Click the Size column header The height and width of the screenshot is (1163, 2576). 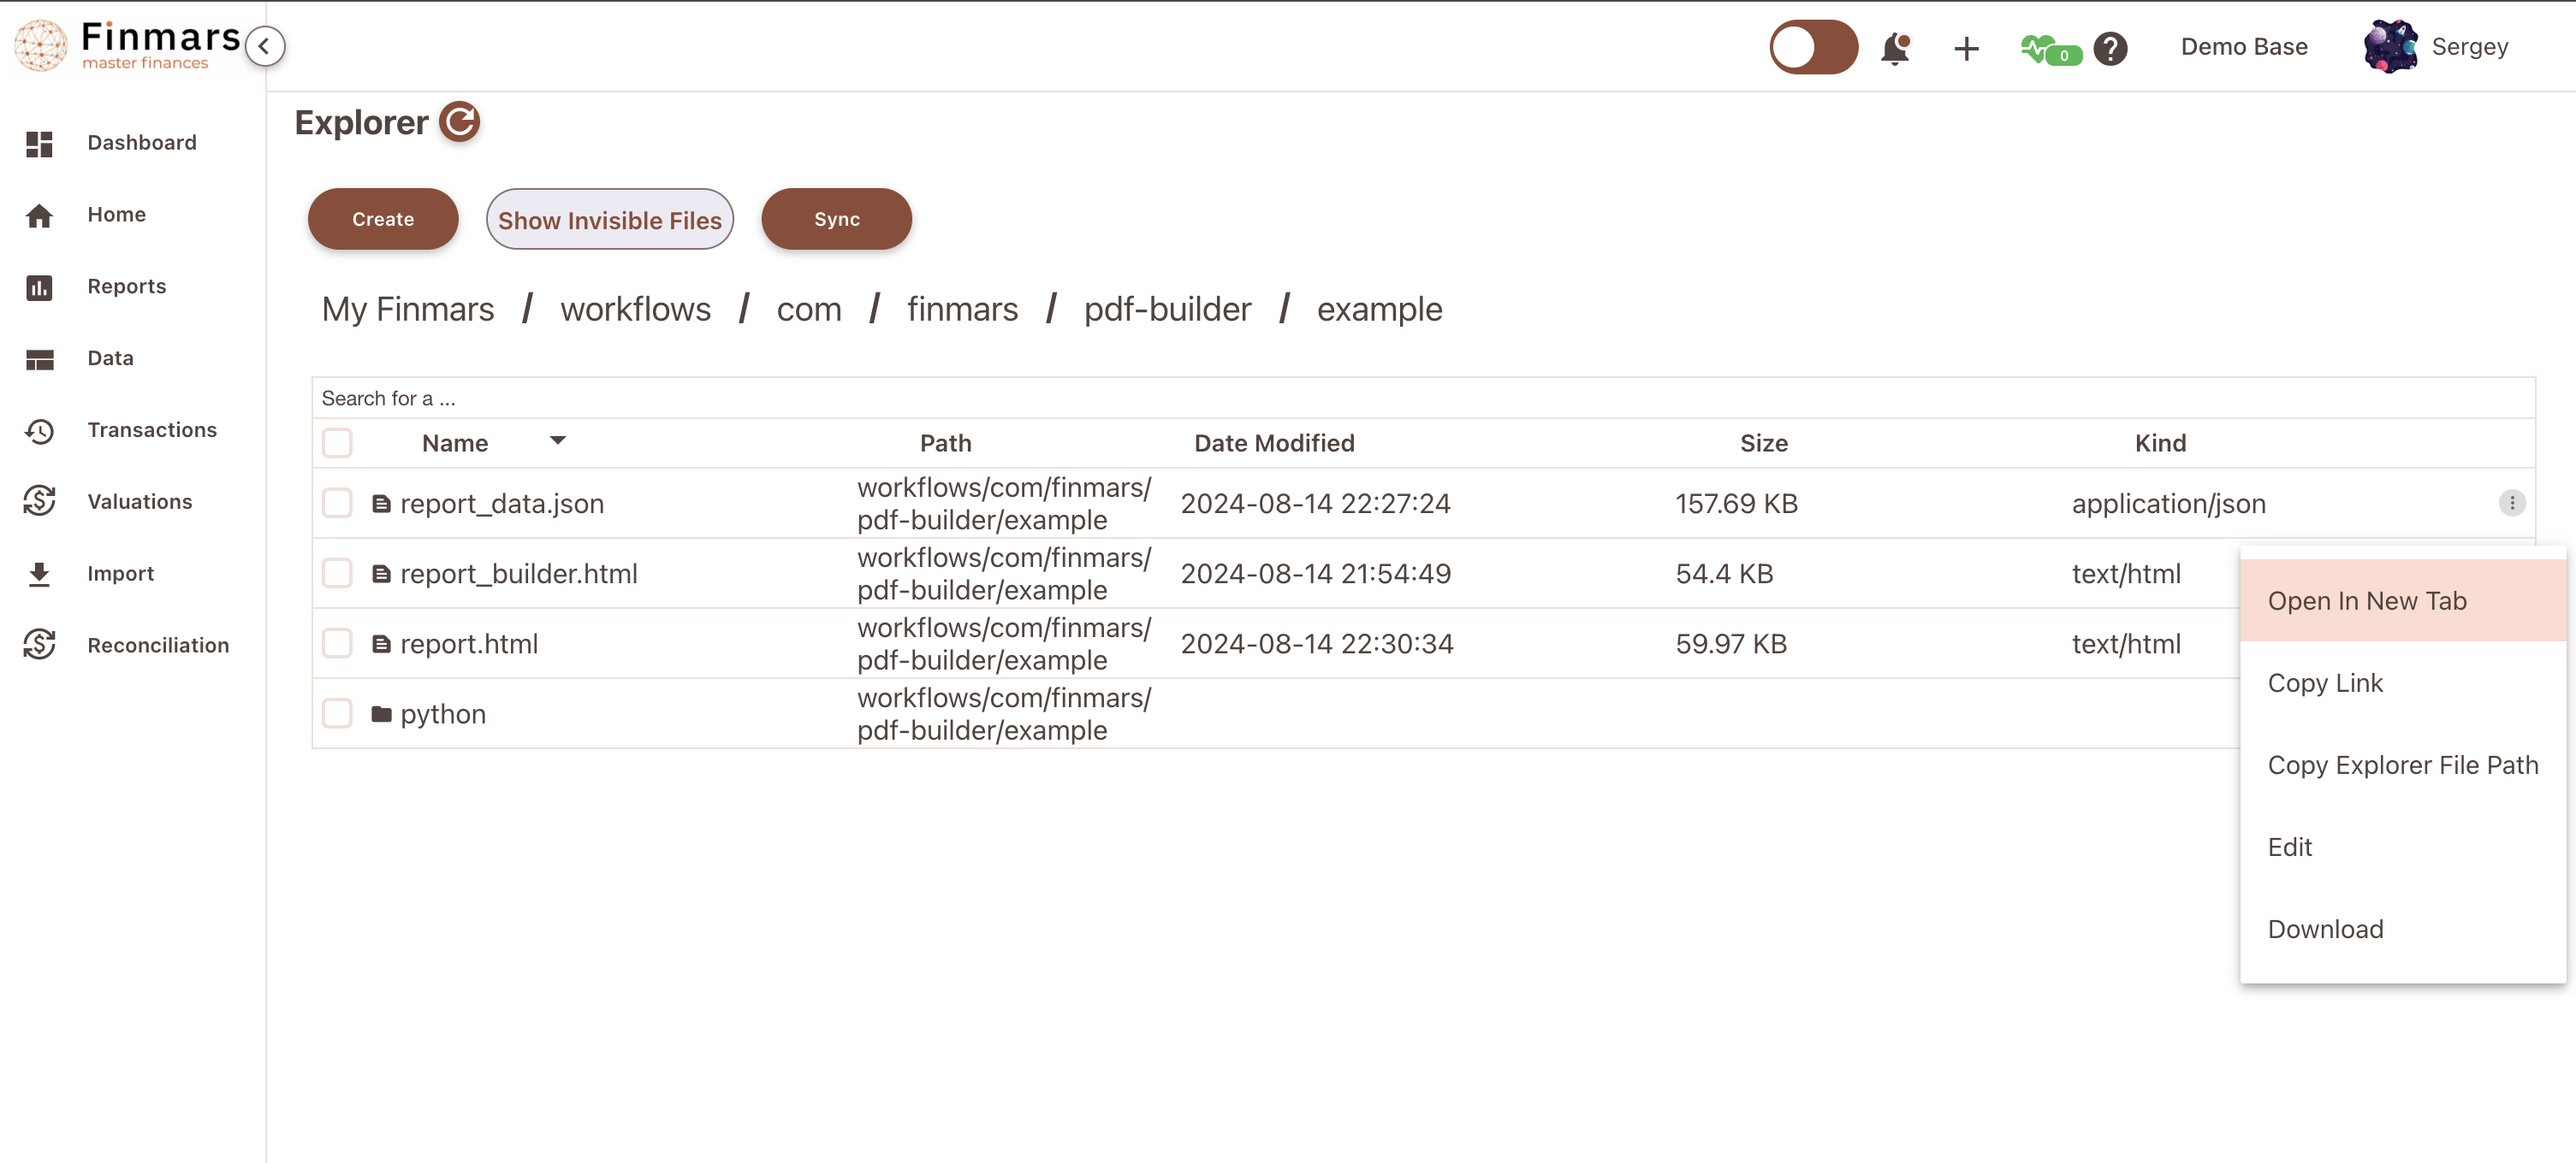(x=1764, y=444)
